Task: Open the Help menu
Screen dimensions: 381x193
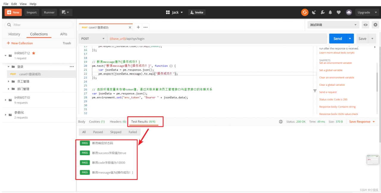Action: coord(33,4)
